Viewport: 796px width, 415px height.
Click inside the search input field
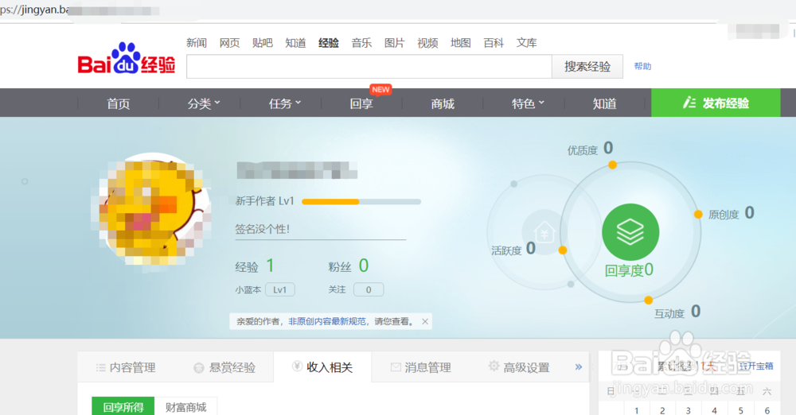click(x=369, y=67)
